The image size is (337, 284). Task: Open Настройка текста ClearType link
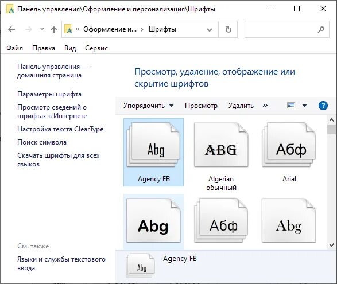point(60,129)
